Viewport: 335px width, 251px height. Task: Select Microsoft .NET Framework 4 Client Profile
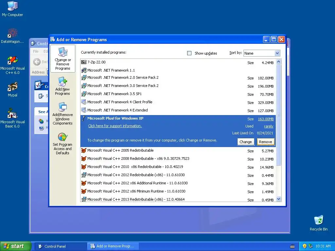click(x=178, y=102)
